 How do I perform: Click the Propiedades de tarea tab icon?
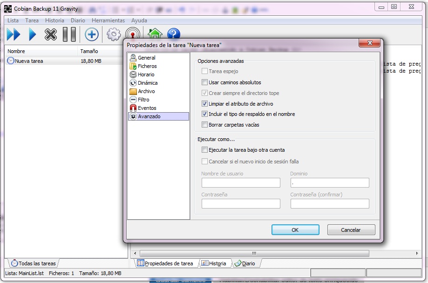click(141, 263)
